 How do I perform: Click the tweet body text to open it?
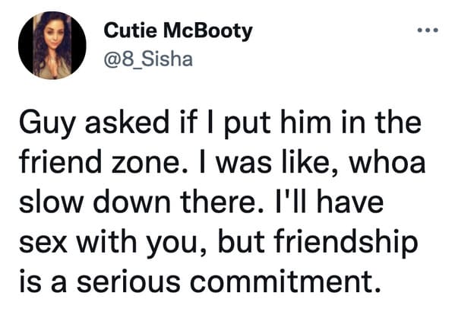pos(223,201)
